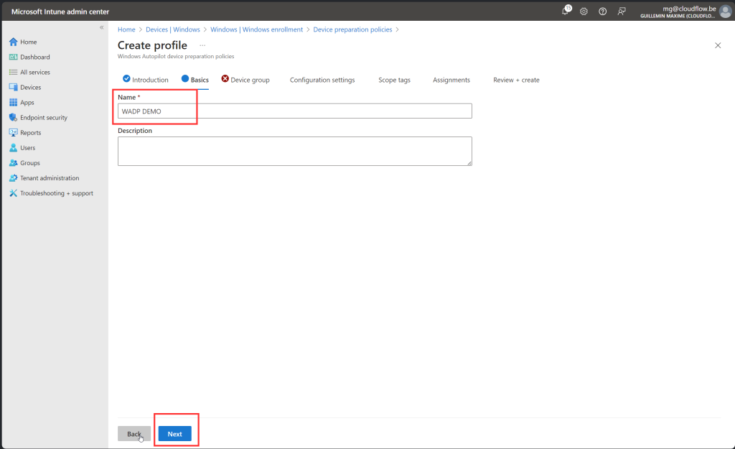Image resolution: width=735 pixels, height=449 pixels.
Task: Click the Introduction completed checkmark icon
Action: (x=126, y=78)
